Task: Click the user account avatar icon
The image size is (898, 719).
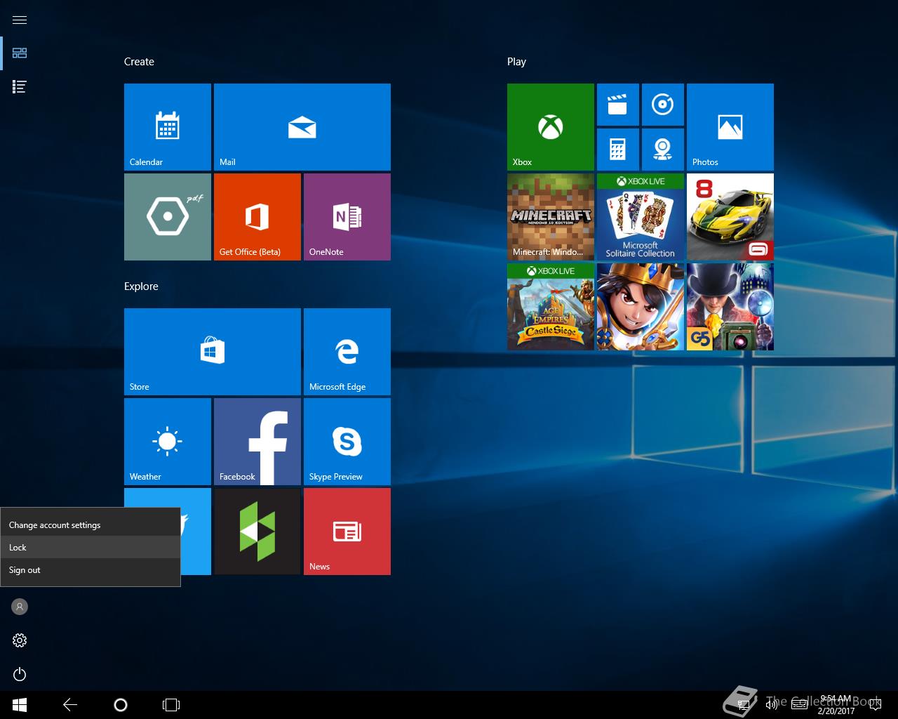Action: (x=20, y=607)
